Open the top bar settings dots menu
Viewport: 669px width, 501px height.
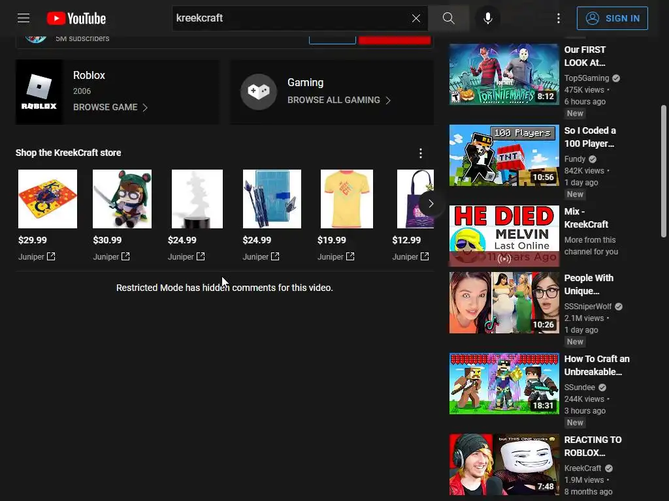pyautogui.click(x=558, y=18)
